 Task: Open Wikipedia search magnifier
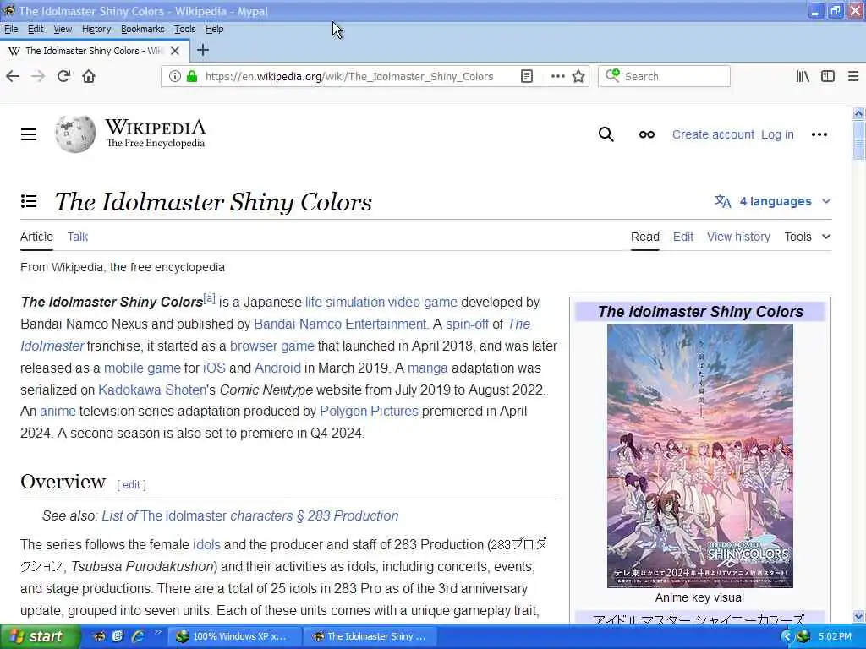[606, 134]
